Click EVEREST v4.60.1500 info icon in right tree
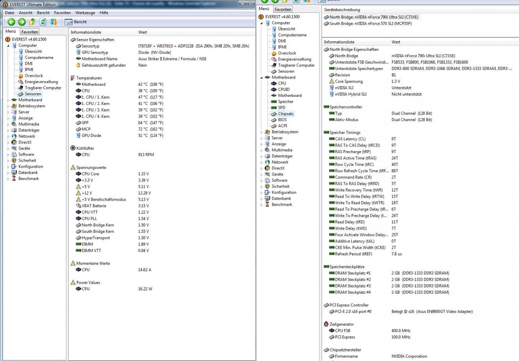 pyautogui.click(x=261, y=17)
